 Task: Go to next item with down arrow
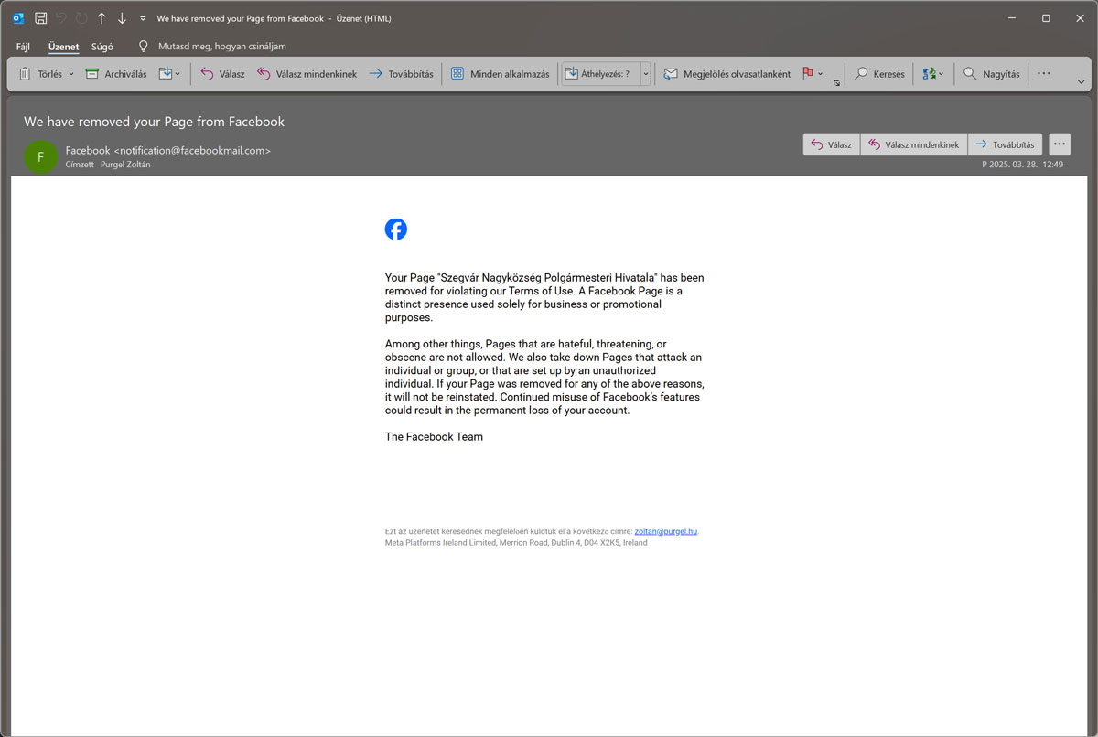tap(122, 18)
